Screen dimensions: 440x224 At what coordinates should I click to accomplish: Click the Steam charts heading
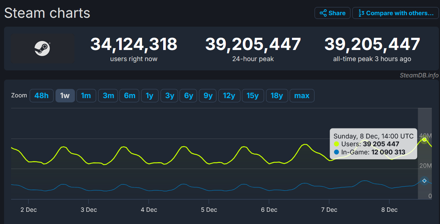coord(47,13)
